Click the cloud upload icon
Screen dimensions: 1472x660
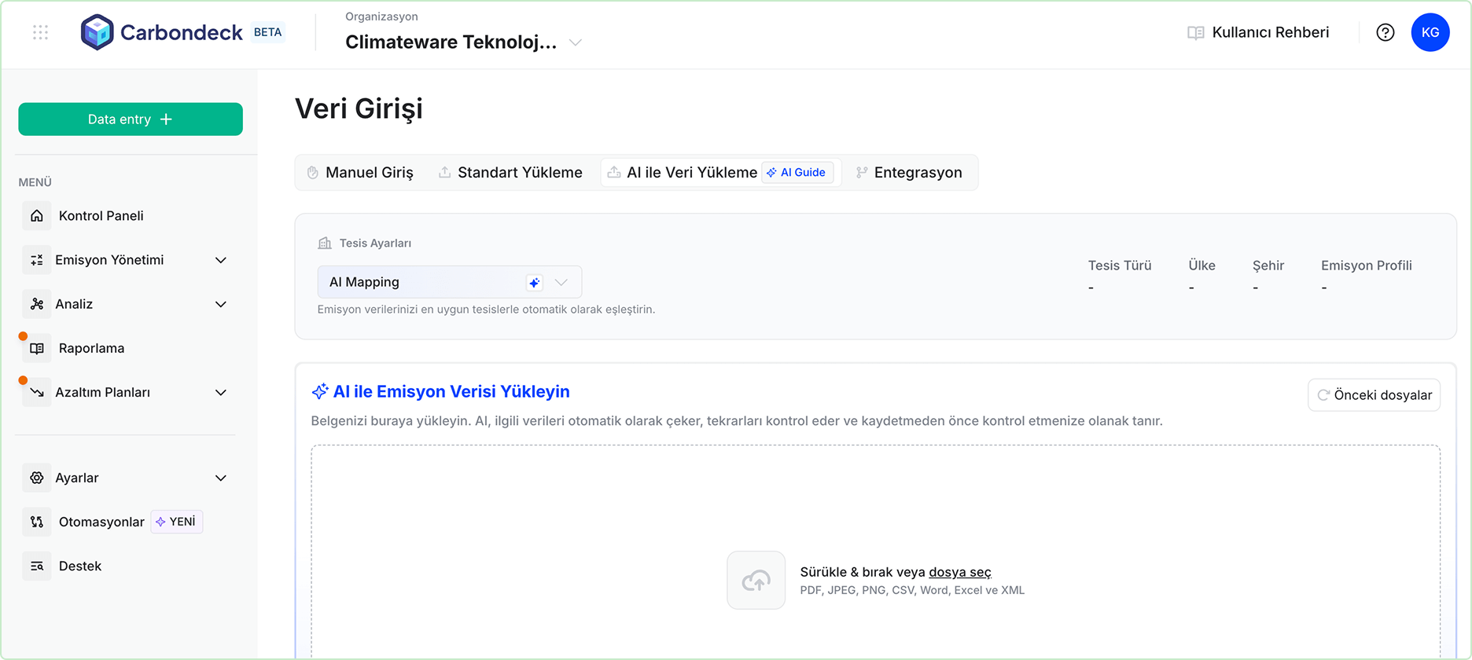click(x=756, y=580)
